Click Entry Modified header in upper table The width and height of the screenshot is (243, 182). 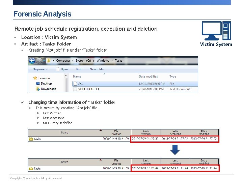tap(204, 132)
